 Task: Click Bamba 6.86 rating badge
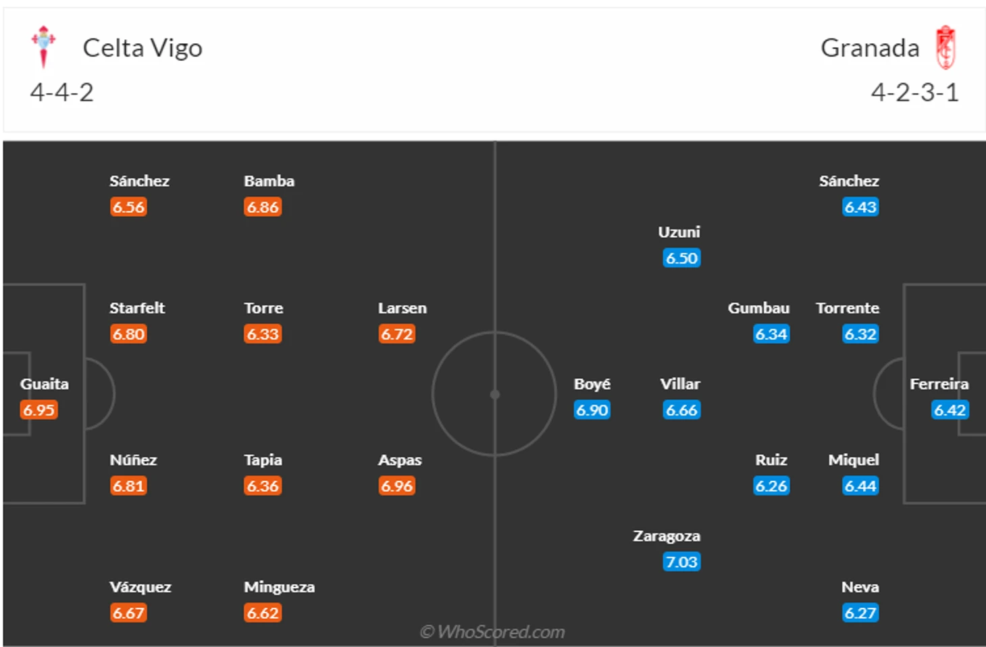(x=263, y=207)
